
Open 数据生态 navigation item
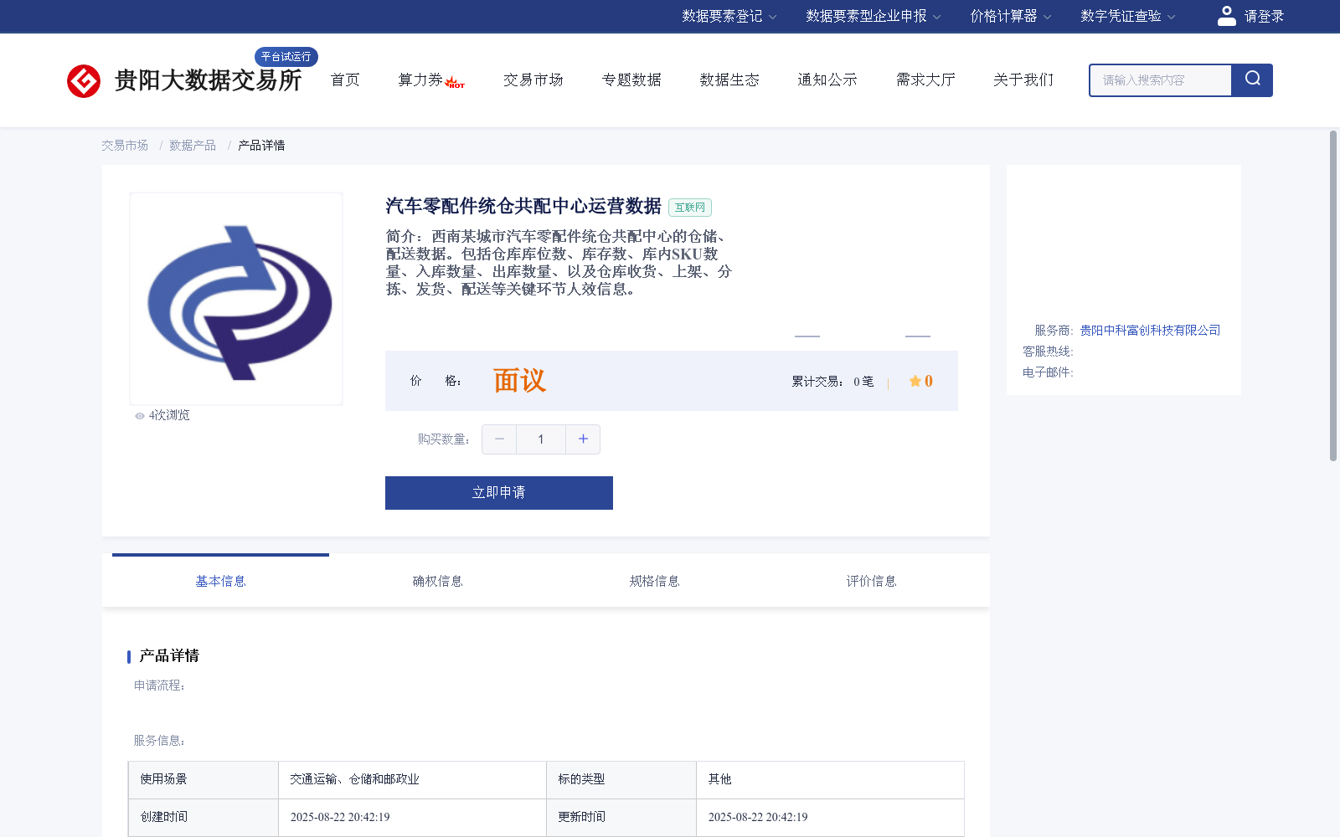[x=729, y=80]
